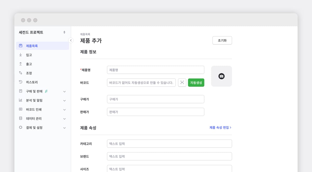This screenshot has width=312, height=172.
Task: Expand the 분석 및 알림 section
Action: pos(42,100)
